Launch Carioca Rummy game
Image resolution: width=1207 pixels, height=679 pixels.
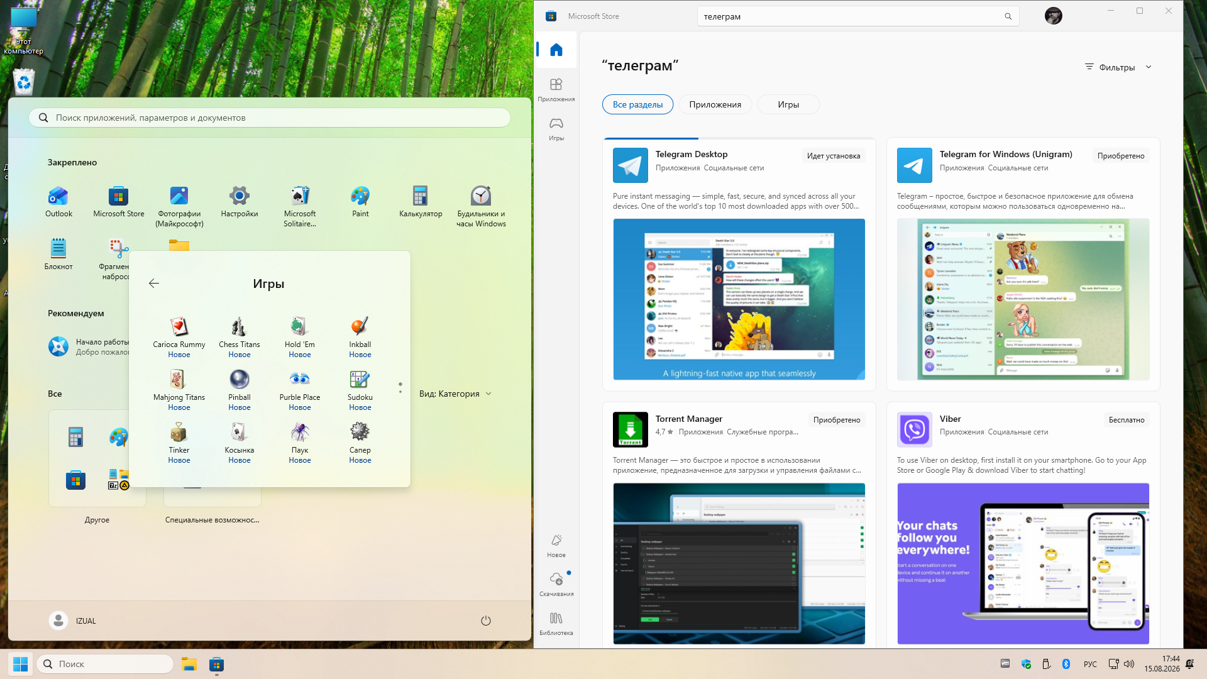pos(179,337)
